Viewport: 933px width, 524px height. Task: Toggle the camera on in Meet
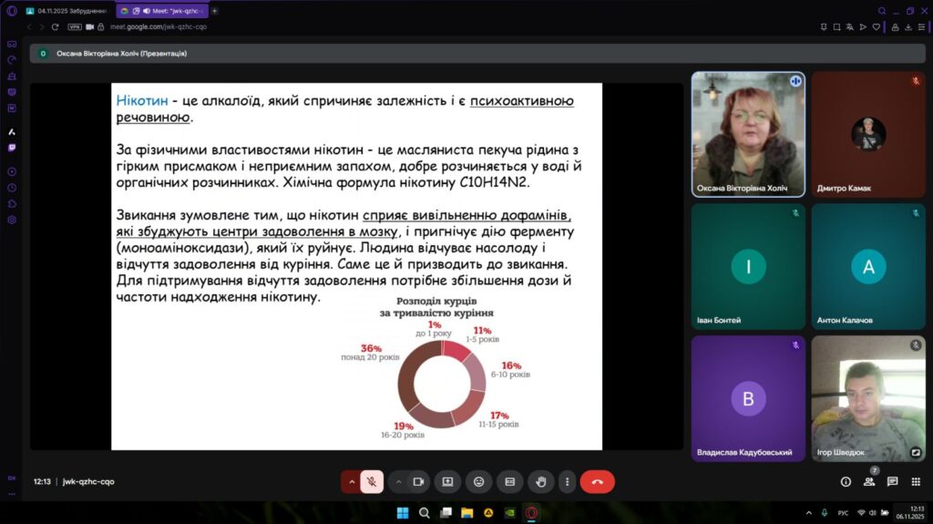[x=419, y=481]
